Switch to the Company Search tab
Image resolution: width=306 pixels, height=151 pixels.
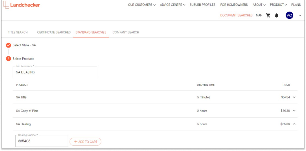pos(126,32)
